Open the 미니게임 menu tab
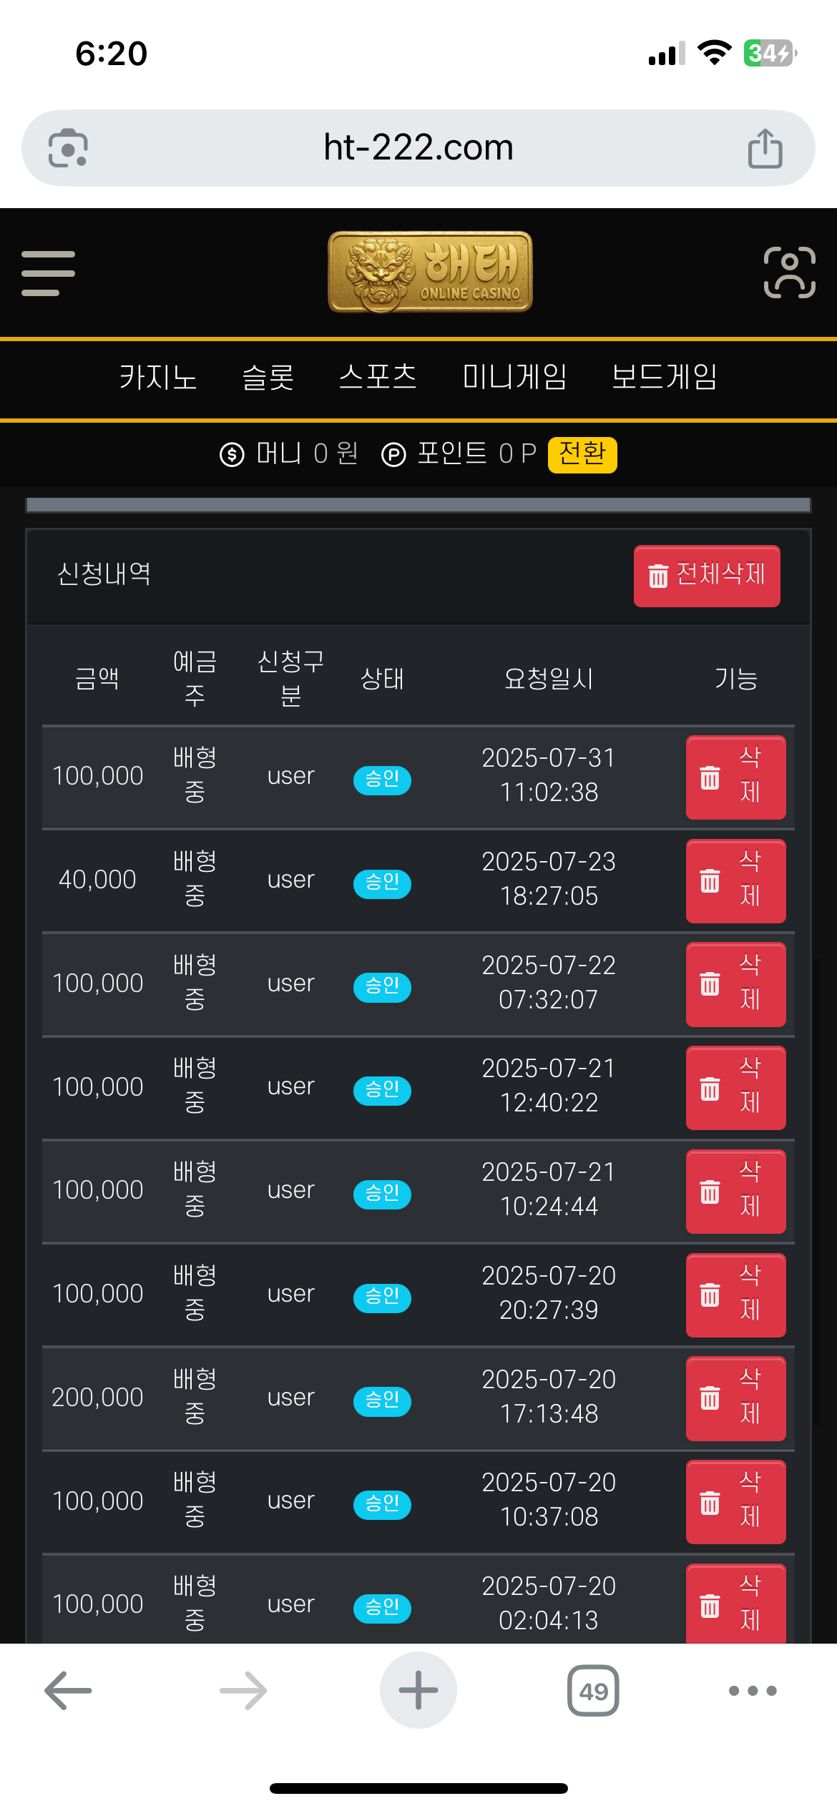This screenshot has width=837, height=1811. (x=514, y=377)
